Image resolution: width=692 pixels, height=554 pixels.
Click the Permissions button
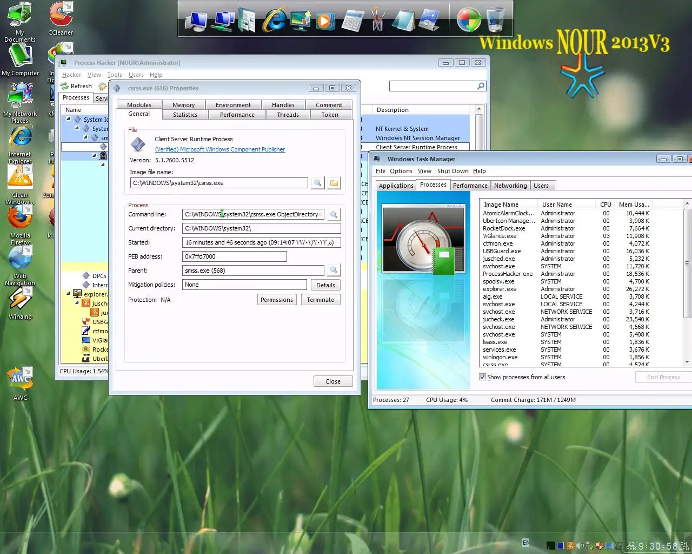point(277,300)
